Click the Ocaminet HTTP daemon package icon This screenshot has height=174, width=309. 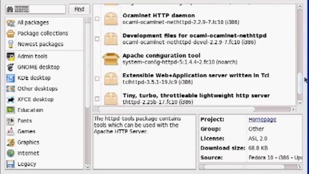[x=111, y=19]
